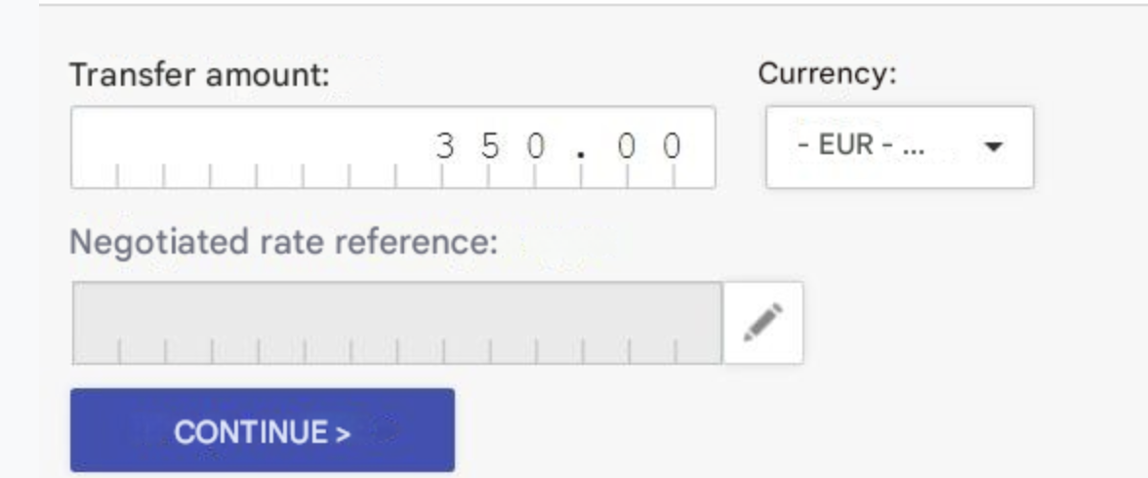
Task: Click the pencil edit icon
Action: pyautogui.click(x=762, y=323)
